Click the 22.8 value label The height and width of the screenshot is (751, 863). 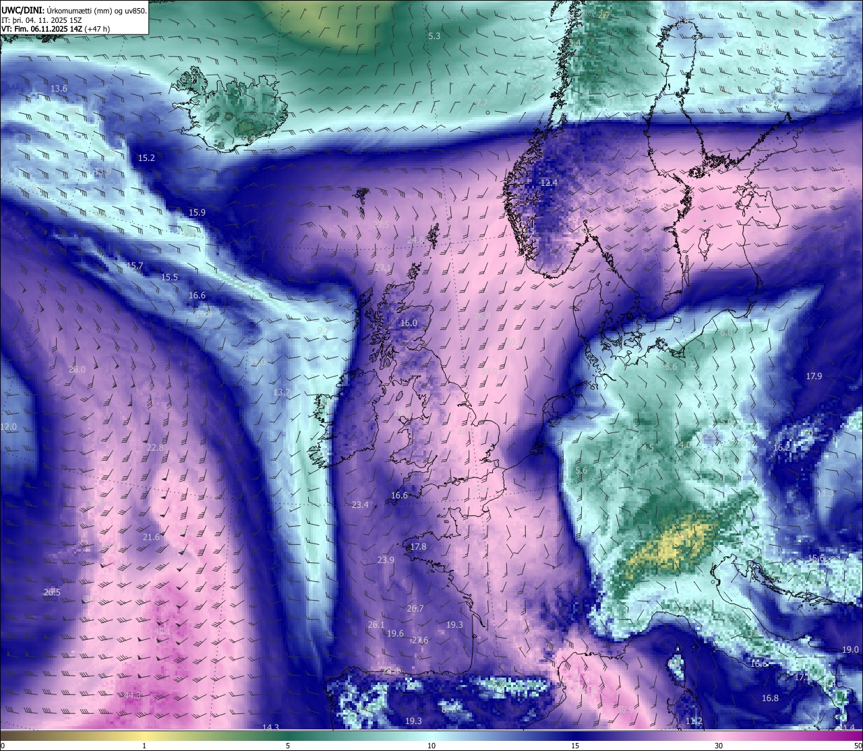click(155, 448)
